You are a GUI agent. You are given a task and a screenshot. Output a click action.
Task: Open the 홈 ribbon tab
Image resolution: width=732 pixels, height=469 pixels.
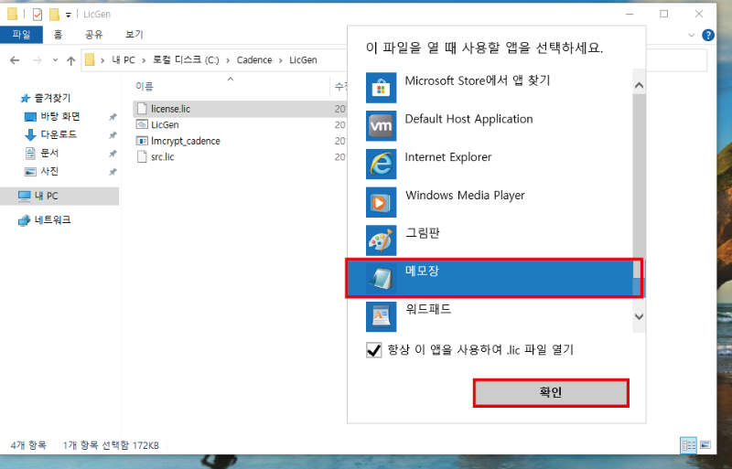[58, 35]
